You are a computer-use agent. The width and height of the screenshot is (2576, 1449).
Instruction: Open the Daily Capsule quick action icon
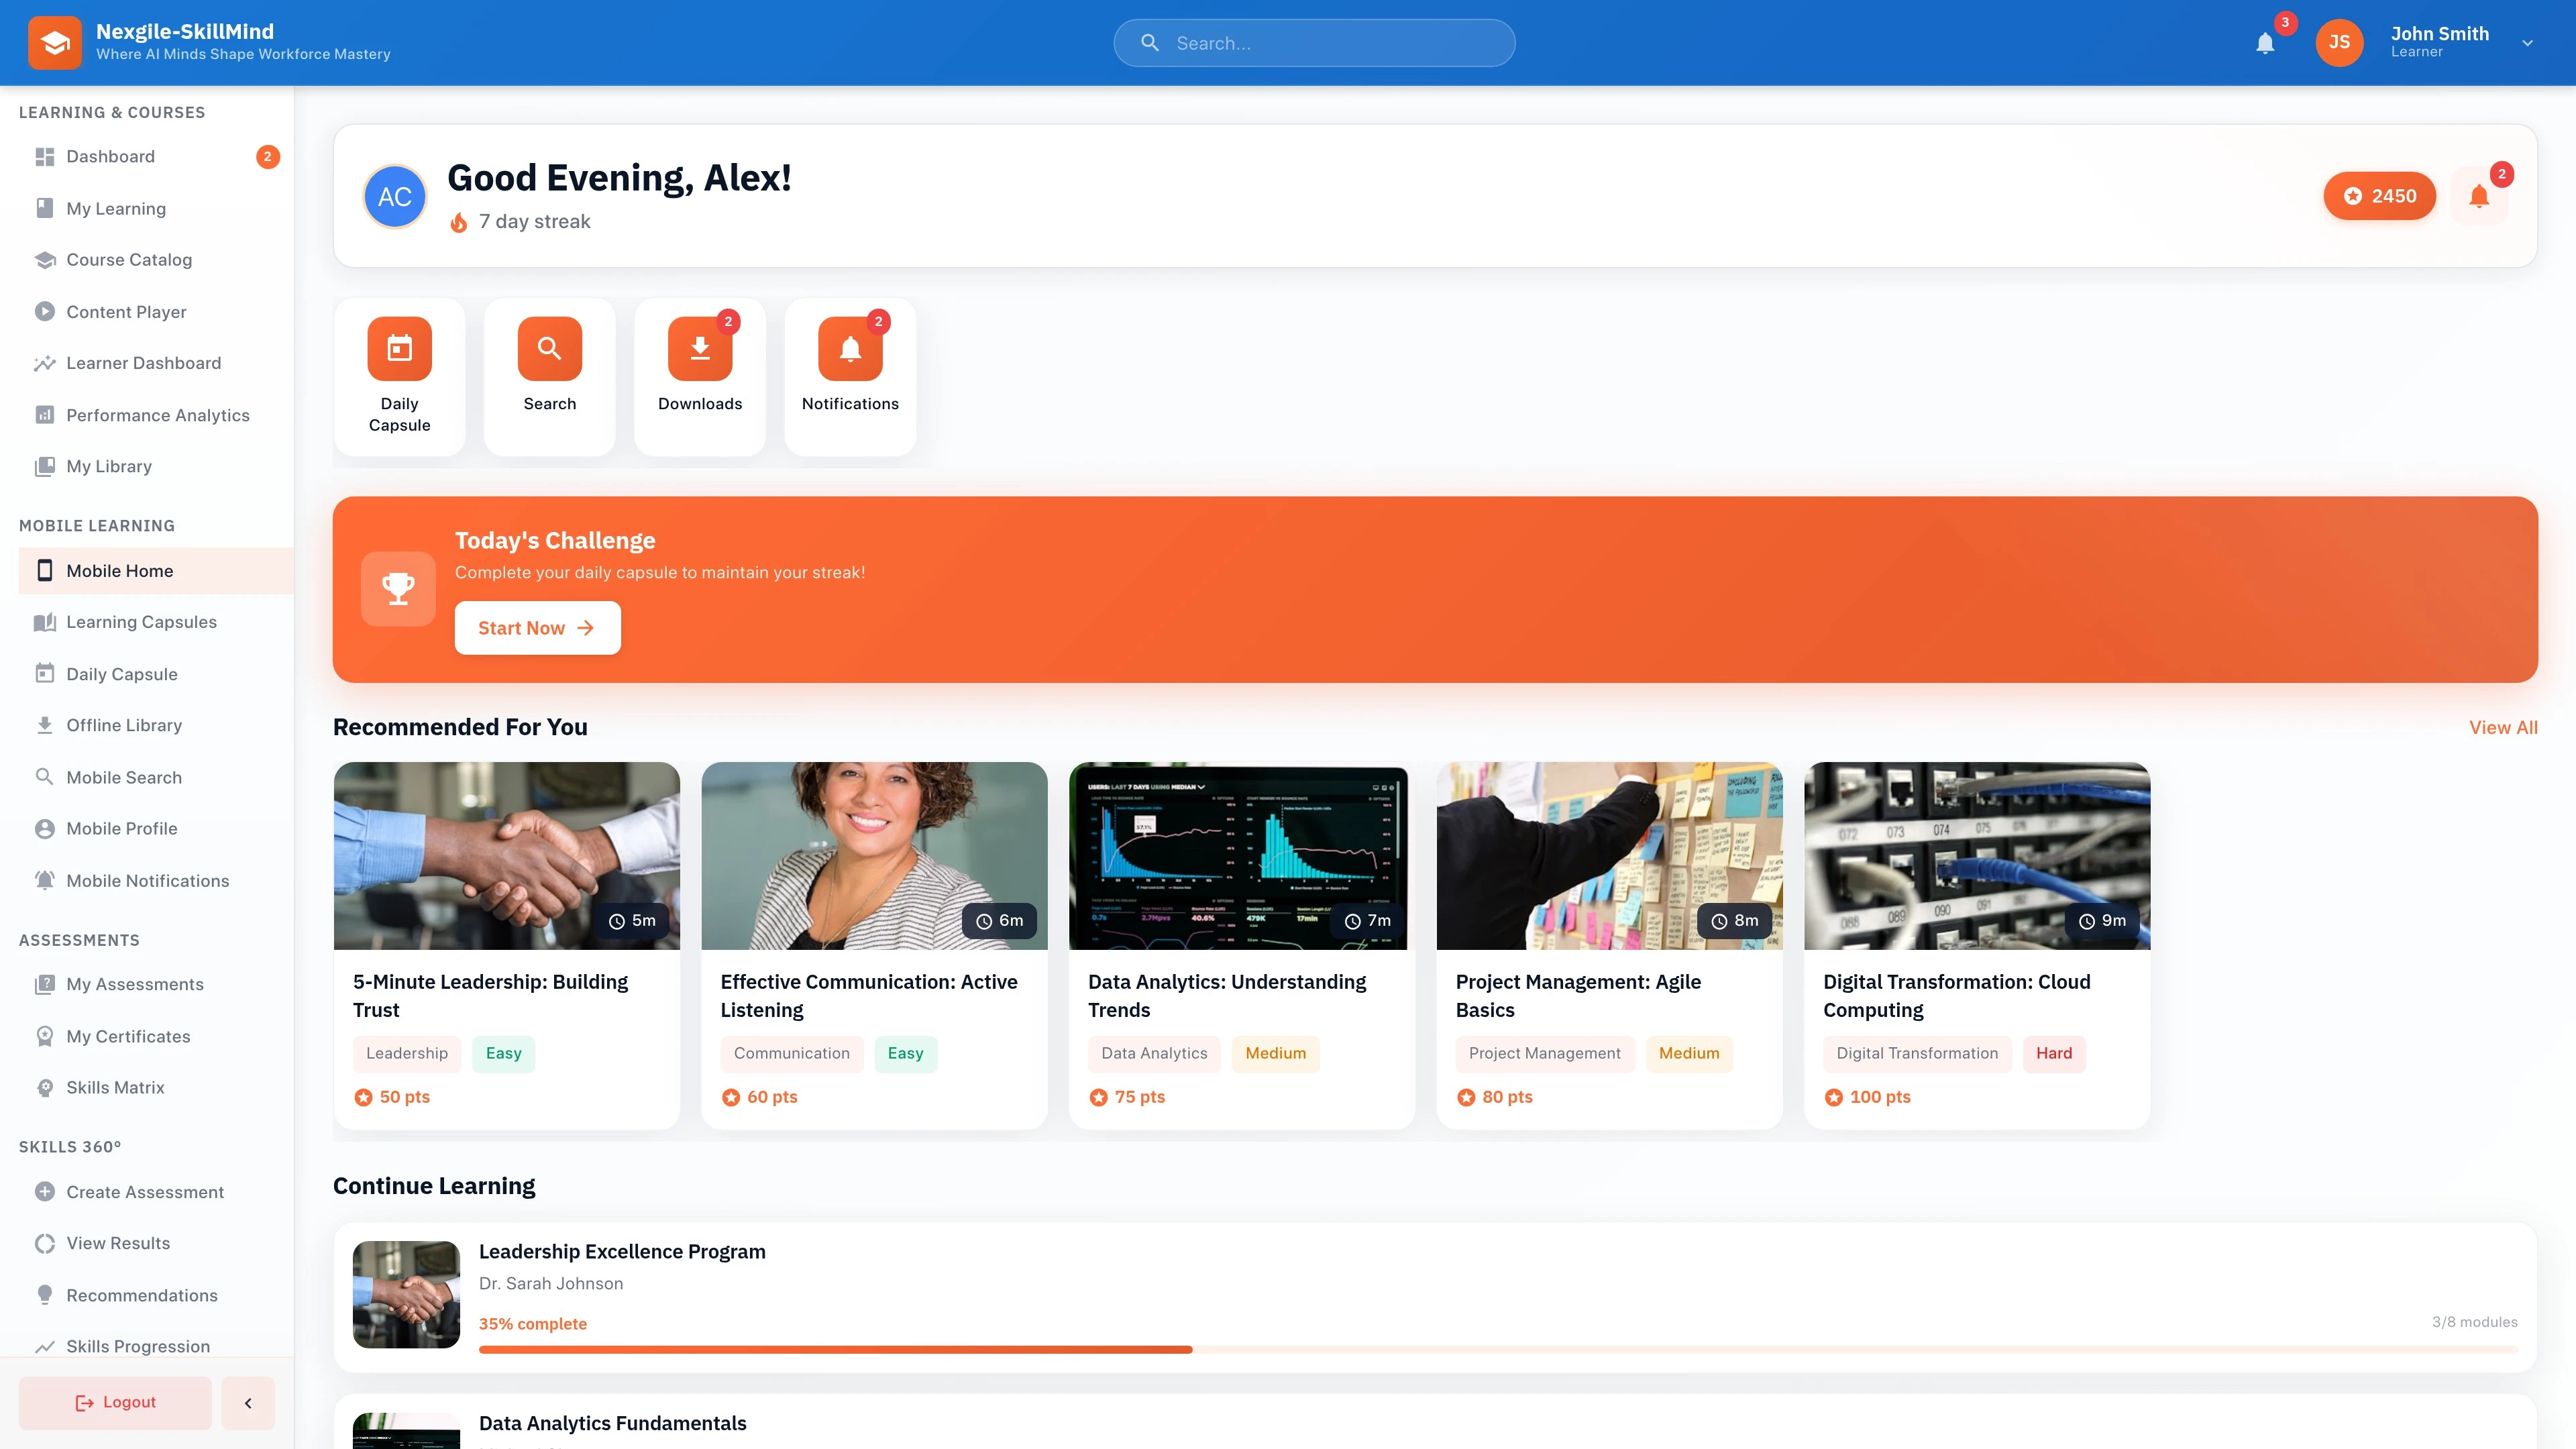(399, 348)
